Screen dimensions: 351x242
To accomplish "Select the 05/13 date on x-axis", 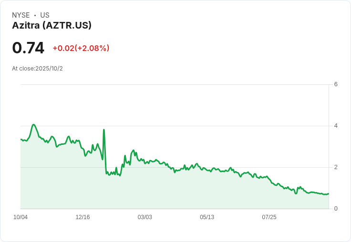I will pyautogui.click(x=207, y=217).
